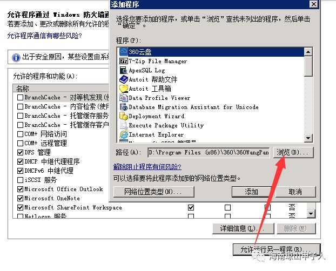The width and height of the screenshot is (336, 271).
Task: Toggle BranchCache 对等机发现 checkbox
Action: [20, 98]
